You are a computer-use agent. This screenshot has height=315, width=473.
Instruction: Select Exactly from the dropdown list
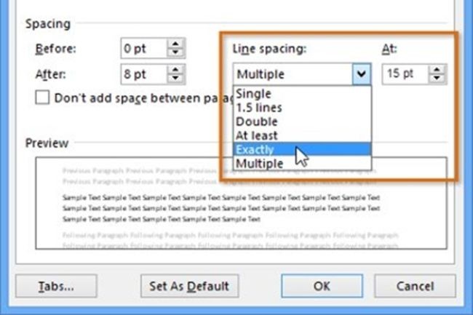tap(255, 150)
